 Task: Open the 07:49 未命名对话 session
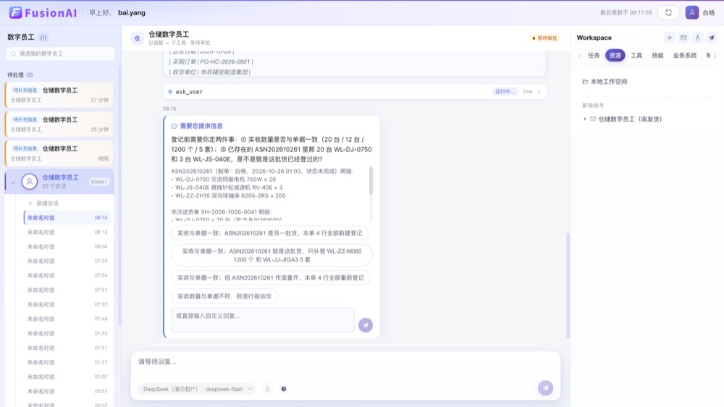click(67, 319)
